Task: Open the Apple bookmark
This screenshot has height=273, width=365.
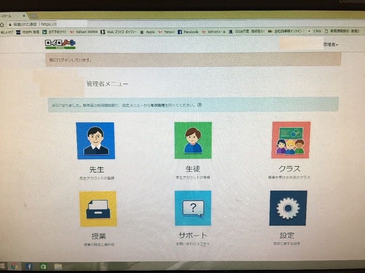Action: click(x=151, y=32)
